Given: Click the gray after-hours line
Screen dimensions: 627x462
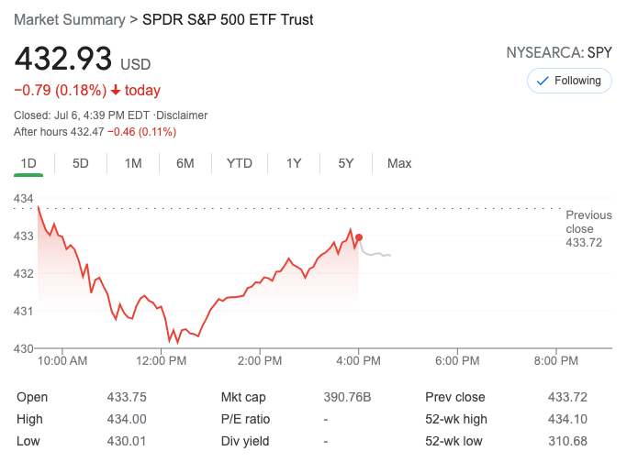Looking at the screenshot, I should pos(376,253).
